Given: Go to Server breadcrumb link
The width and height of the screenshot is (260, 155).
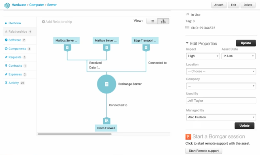Looking at the screenshot, I should point(52,5).
